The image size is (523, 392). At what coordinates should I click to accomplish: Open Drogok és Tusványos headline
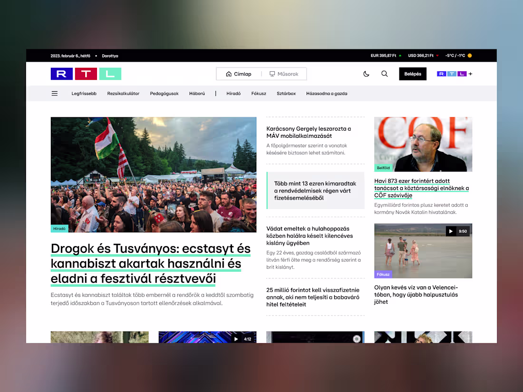click(x=151, y=264)
